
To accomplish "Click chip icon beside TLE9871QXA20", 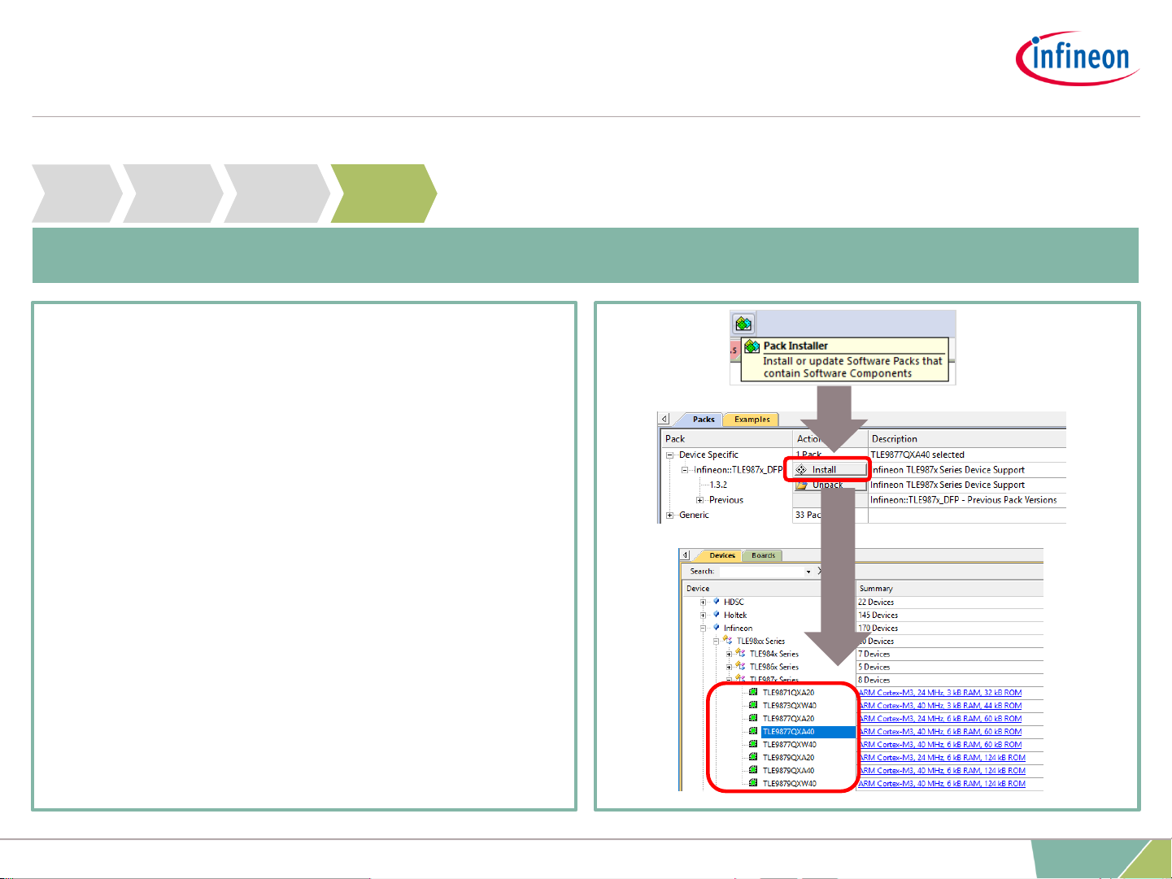I will pyautogui.click(x=753, y=693).
